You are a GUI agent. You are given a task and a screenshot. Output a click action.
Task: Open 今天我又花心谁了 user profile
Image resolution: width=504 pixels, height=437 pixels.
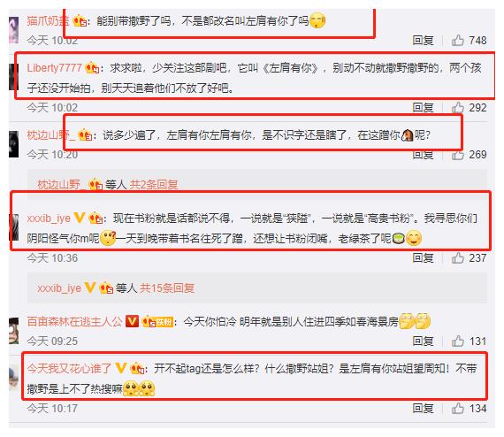[69, 368]
